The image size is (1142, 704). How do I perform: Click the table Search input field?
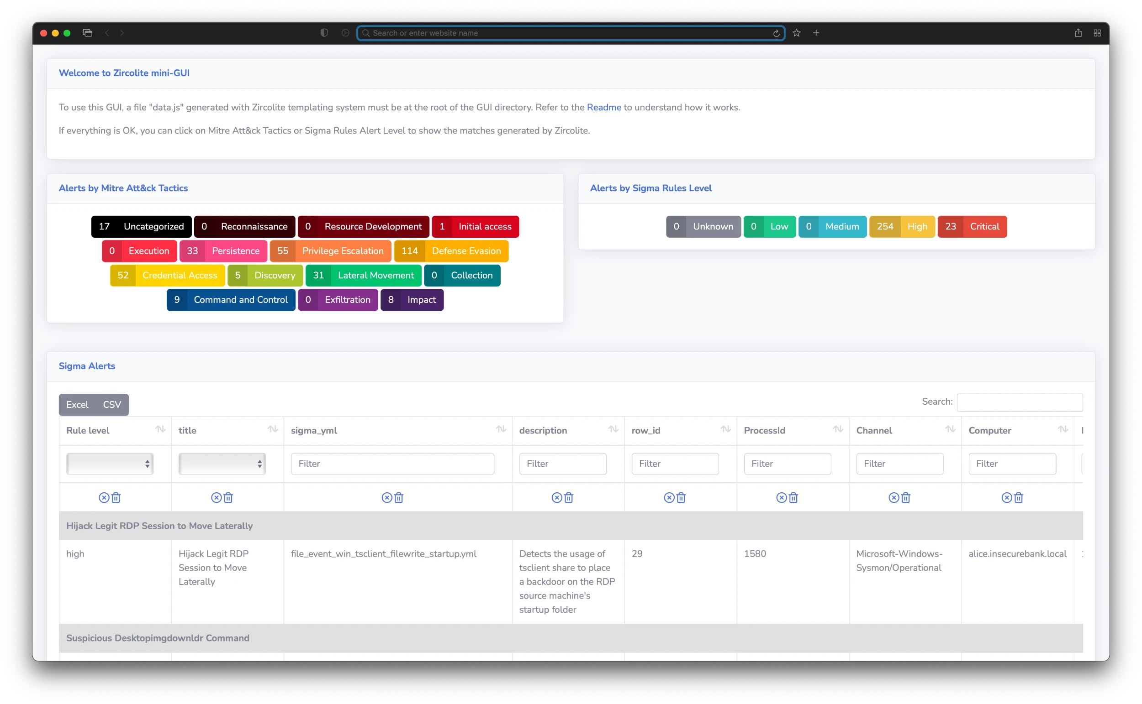[x=1020, y=402]
